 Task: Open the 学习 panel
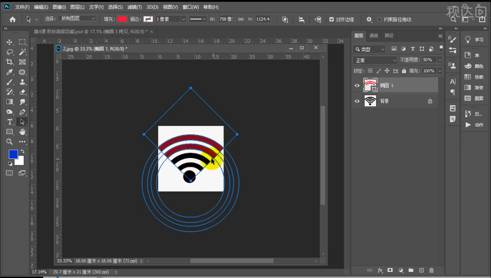(474, 40)
